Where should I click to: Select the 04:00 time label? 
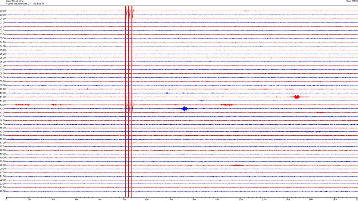3,42
